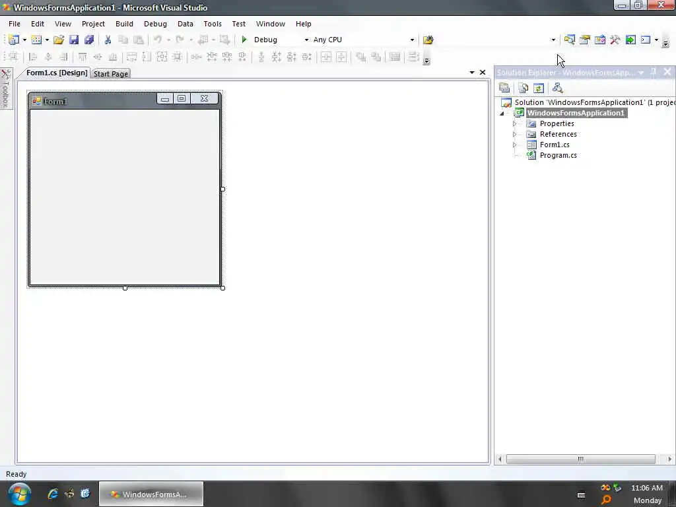Click the Align Lefts layout icon
The image size is (676, 507).
pos(33,57)
